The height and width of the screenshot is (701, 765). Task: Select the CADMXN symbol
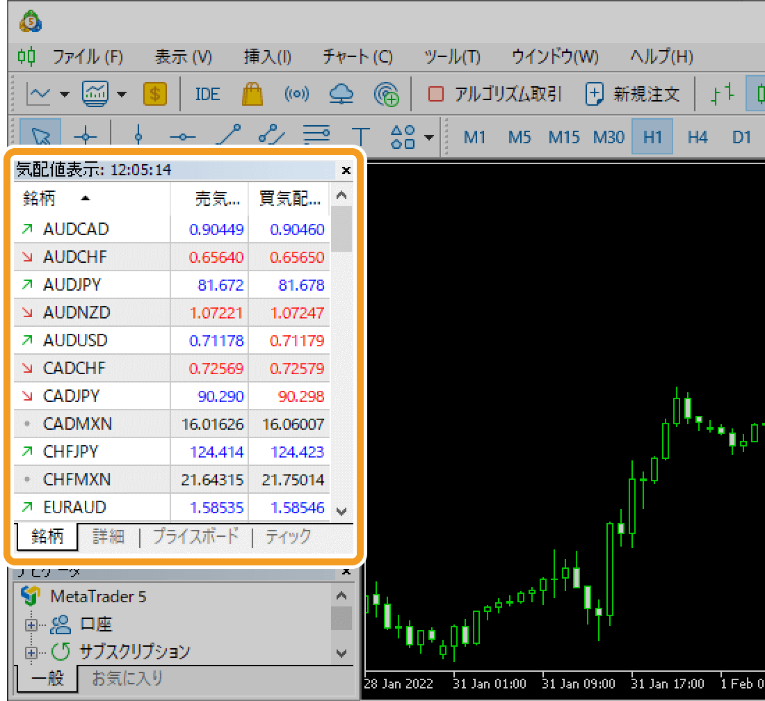(x=77, y=424)
